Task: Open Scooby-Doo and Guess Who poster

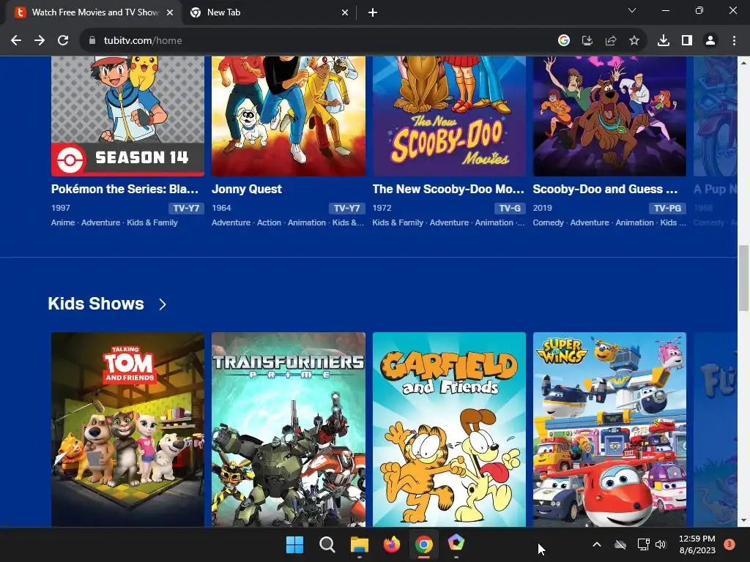Action: click(609, 116)
